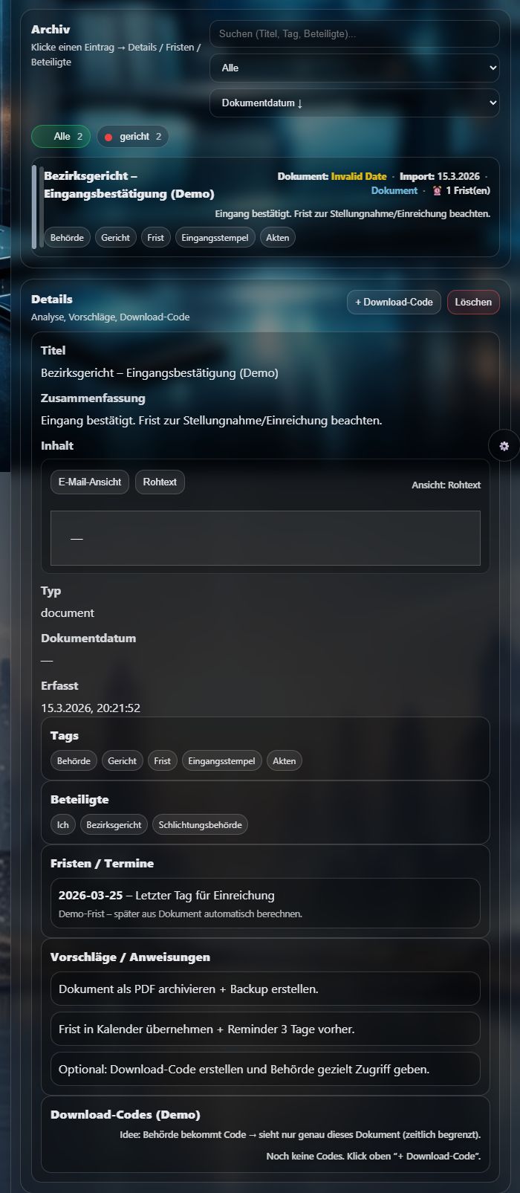Create a new code via '+ Download-Code'
The image size is (520, 1193).
click(394, 303)
